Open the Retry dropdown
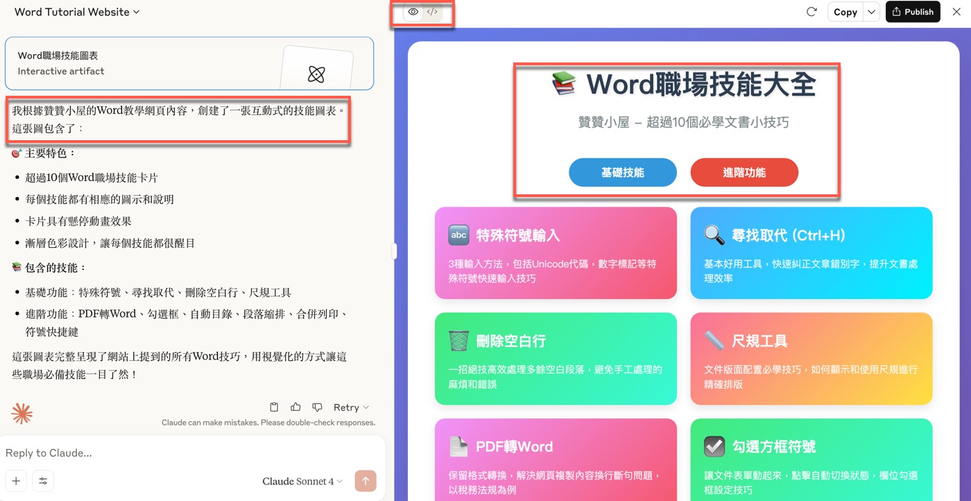971x501 pixels. 351,407
